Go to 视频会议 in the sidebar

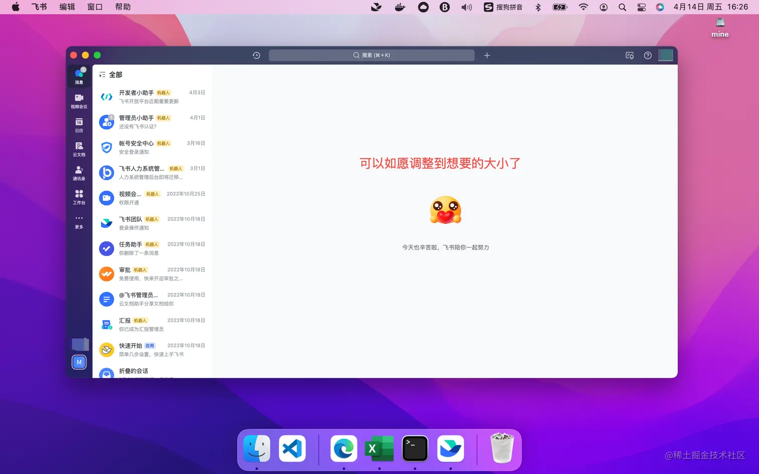[79, 101]
